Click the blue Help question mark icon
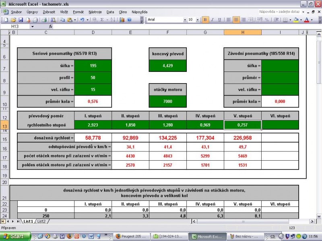Image resolution: width=322 pixels, height=241 pixels. tap(129, 20)
